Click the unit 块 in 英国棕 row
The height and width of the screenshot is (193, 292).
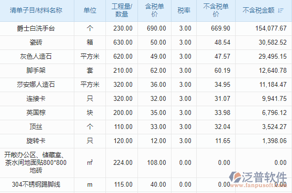pos(90,113)
